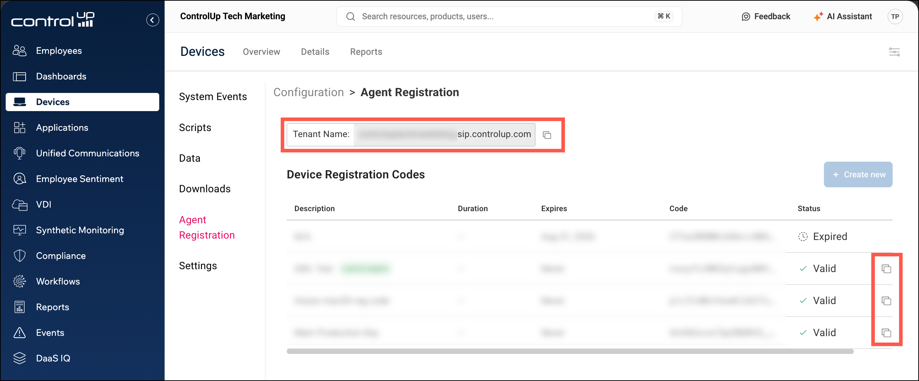The width and height of the screenshot is (919, 381).
Task: Copy the Tenant Name to clipboard
Action: point(547,135)
